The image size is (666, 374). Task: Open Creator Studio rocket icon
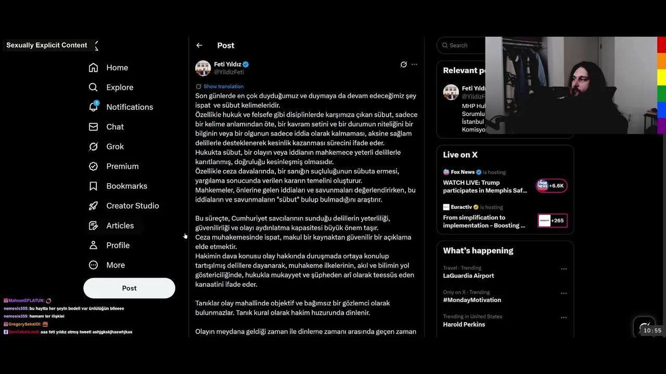(x=93, y=206)
